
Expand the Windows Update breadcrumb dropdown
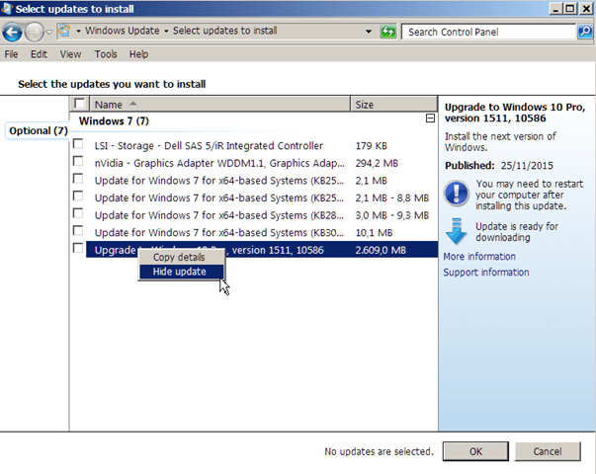click(166, 32)
